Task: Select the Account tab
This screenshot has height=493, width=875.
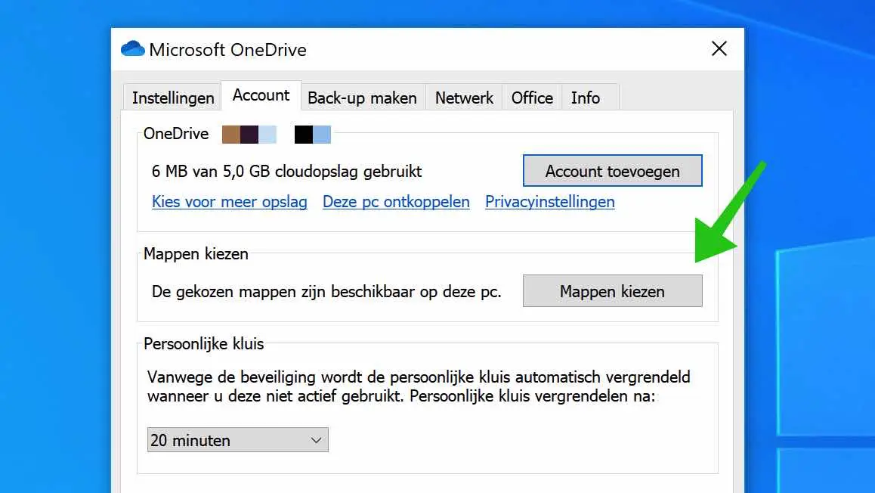Action: point(261,95)
